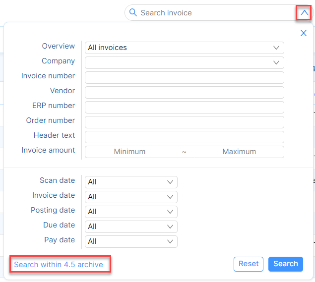Click the Search within 4.5 archive link

pyautogui.click(x=59, y=264)
